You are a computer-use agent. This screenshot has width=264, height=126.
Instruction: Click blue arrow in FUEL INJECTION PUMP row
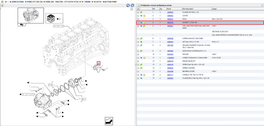[x=141, y=26]
